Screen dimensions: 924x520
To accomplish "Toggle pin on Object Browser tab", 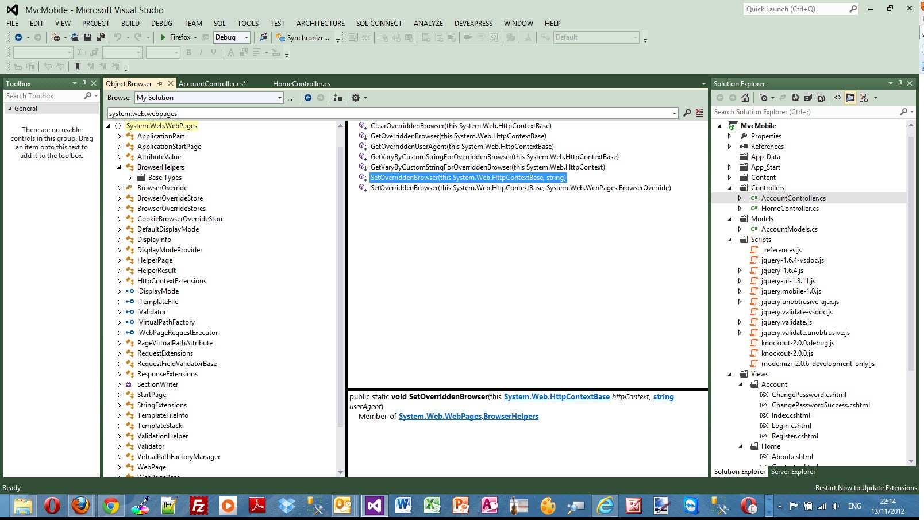I will [160, 83].
